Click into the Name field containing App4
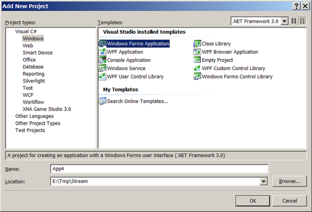 click(159, 169)
